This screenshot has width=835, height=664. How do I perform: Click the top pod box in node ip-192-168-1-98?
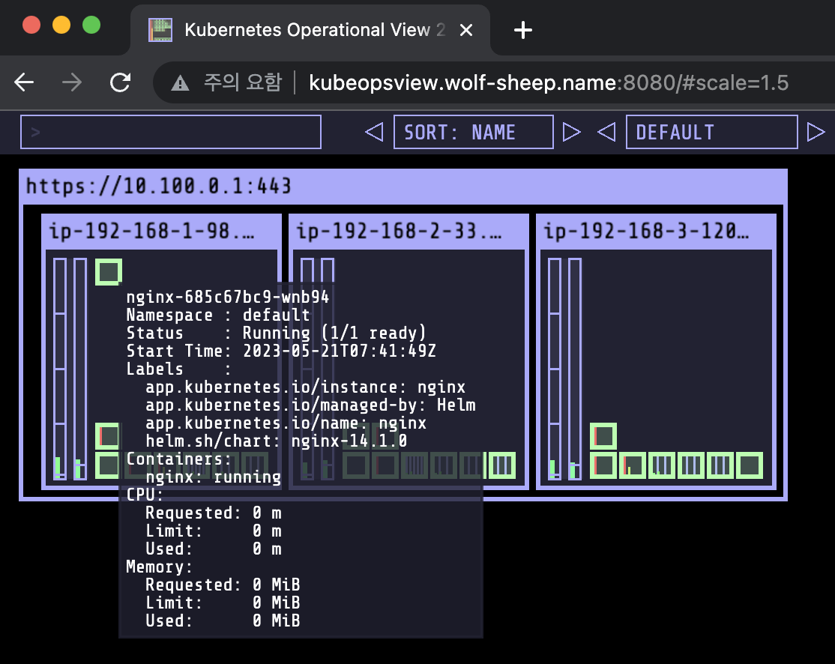coord(109,272)
